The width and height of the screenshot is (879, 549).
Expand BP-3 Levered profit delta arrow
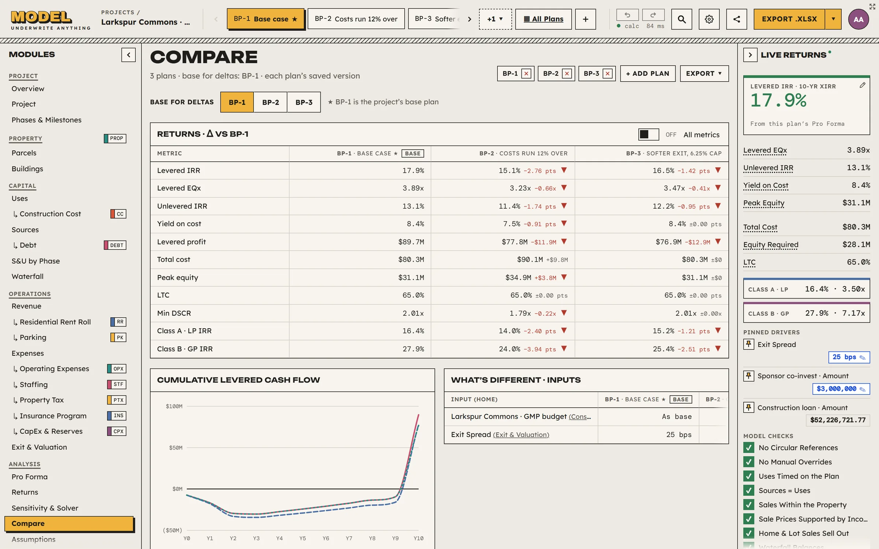click(718, 242)
